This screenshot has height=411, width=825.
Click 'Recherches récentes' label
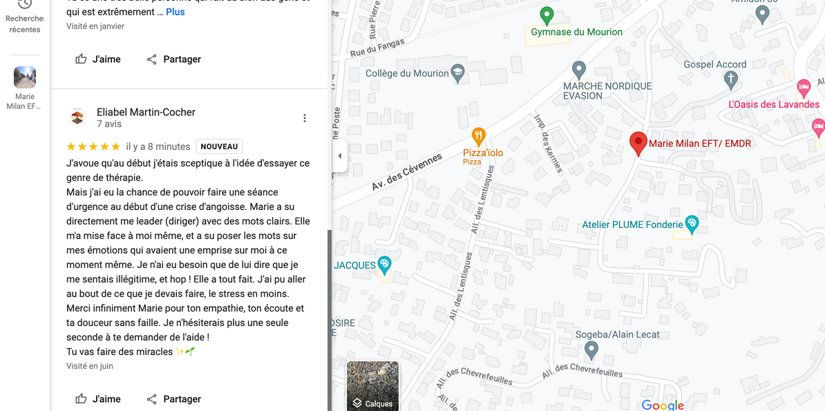coord(25,23)
